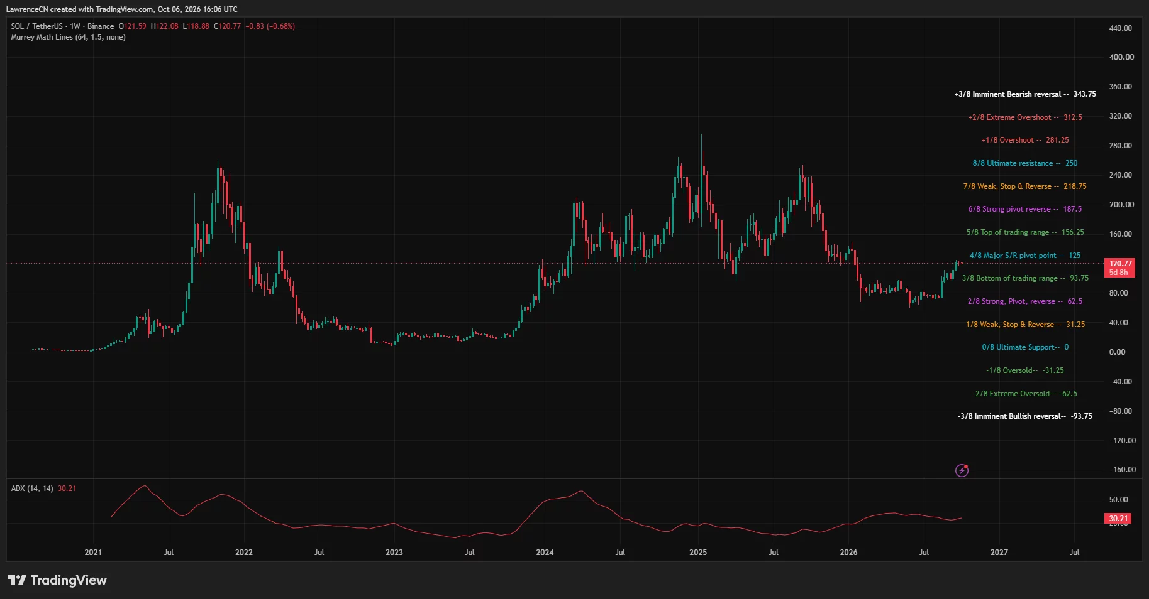This screenshot has height=599, width=1149.
Task: Click the '3/8 Bottom of trading range' label
Action: pos(1025,278)
